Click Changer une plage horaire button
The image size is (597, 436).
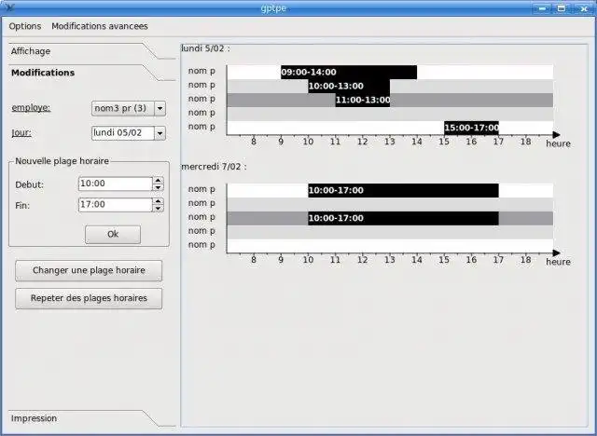pyautogui.click(x=89, y=270)
